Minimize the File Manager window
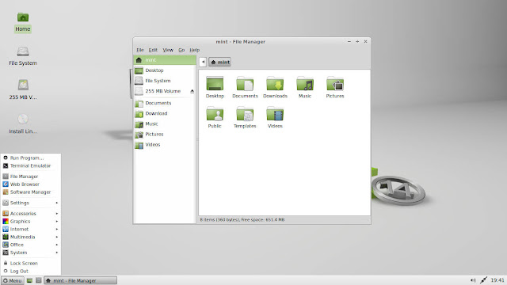 point(349,42)
